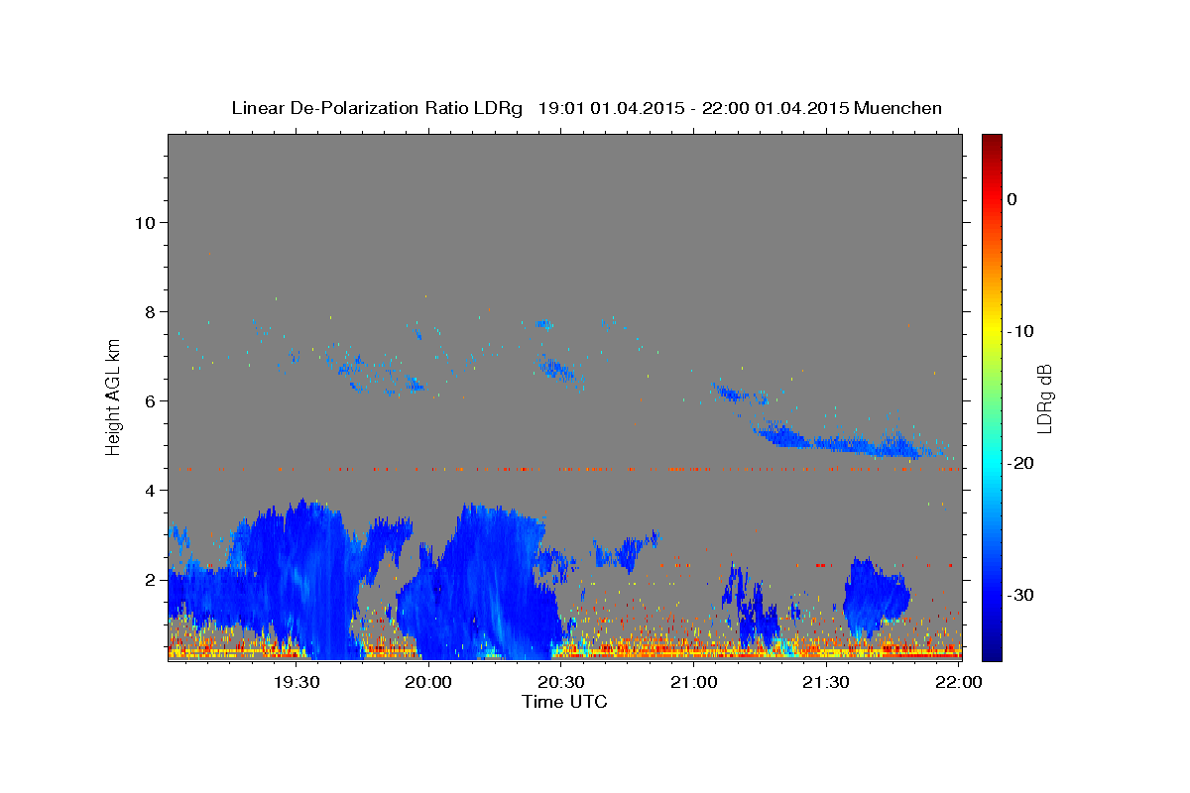The width and height of the screenshot is (1190, 793).
Task: Click the 20:30 time tick label
Action: click(x=561, y=682)
